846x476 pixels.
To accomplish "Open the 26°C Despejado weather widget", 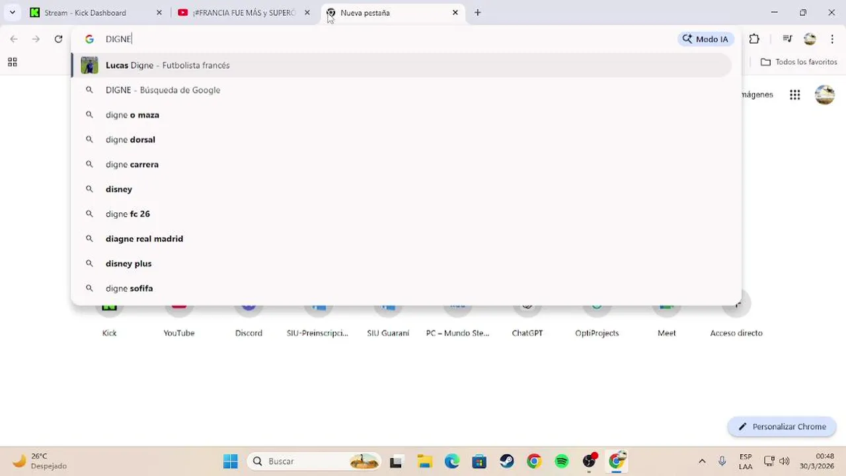I will click(40, 461).
